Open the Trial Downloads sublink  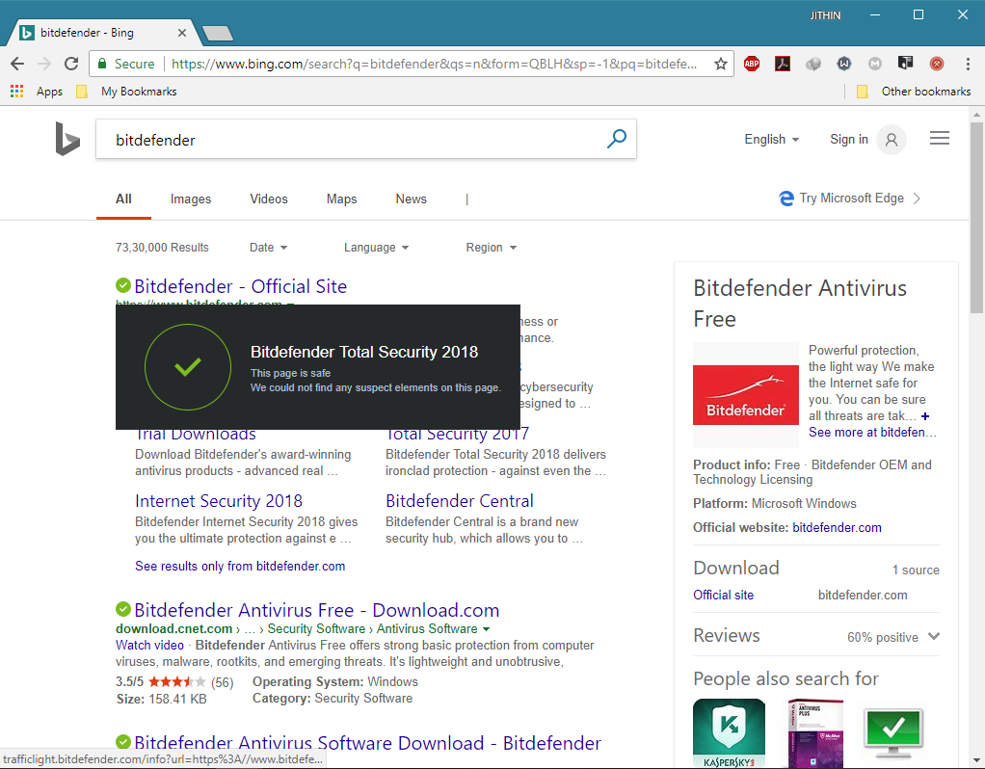tap(196, 435)
